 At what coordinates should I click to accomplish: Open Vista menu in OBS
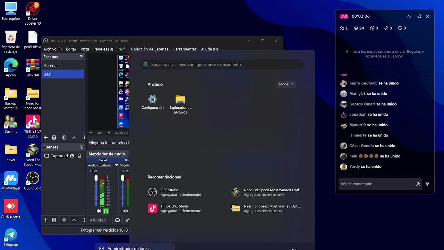pos(85,49)
